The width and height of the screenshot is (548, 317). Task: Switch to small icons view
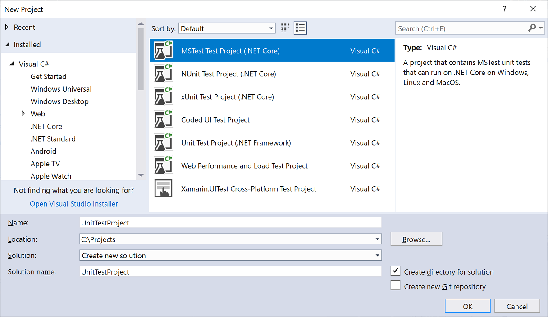tap(285, 28)
